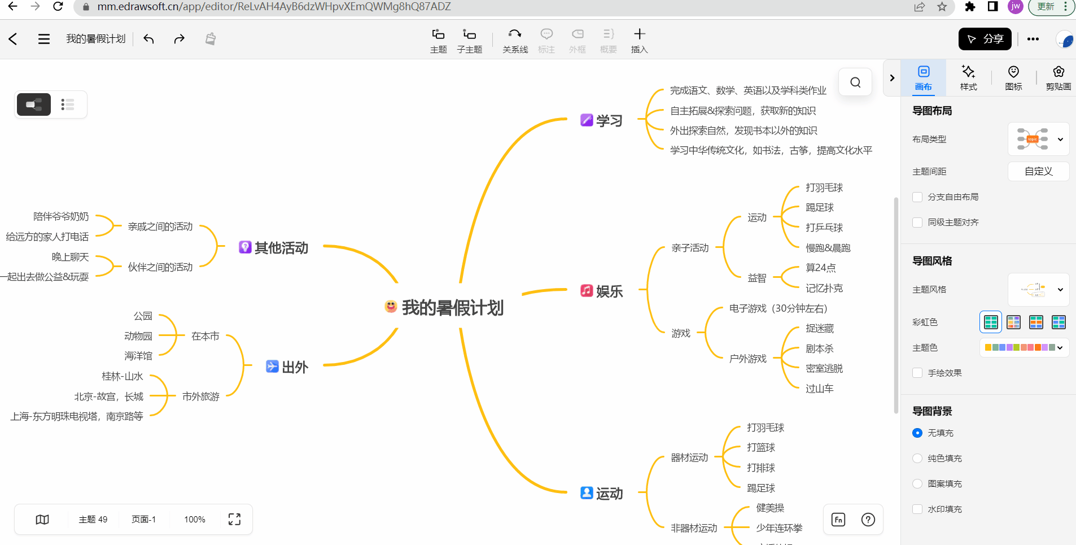Redo the last action
This screenshot has width=1076, height=545.
click(x=179, y=39)
